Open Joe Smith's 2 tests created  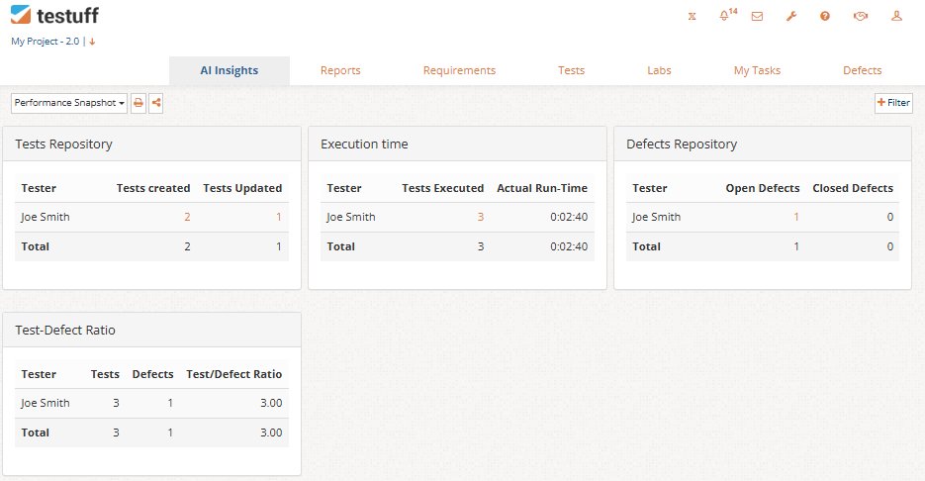point(187,217)
